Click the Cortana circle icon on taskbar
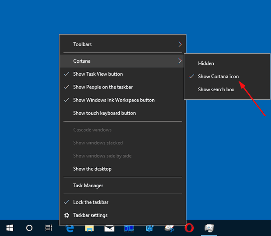This screenshot has height=236, width=271. coord(29,228)
